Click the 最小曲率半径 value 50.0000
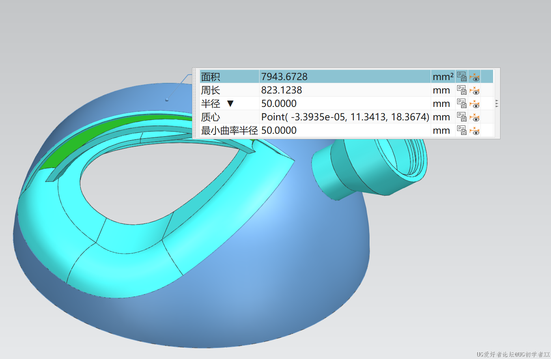Viewport: 551px width, 359px height. [x=278, y=130]
